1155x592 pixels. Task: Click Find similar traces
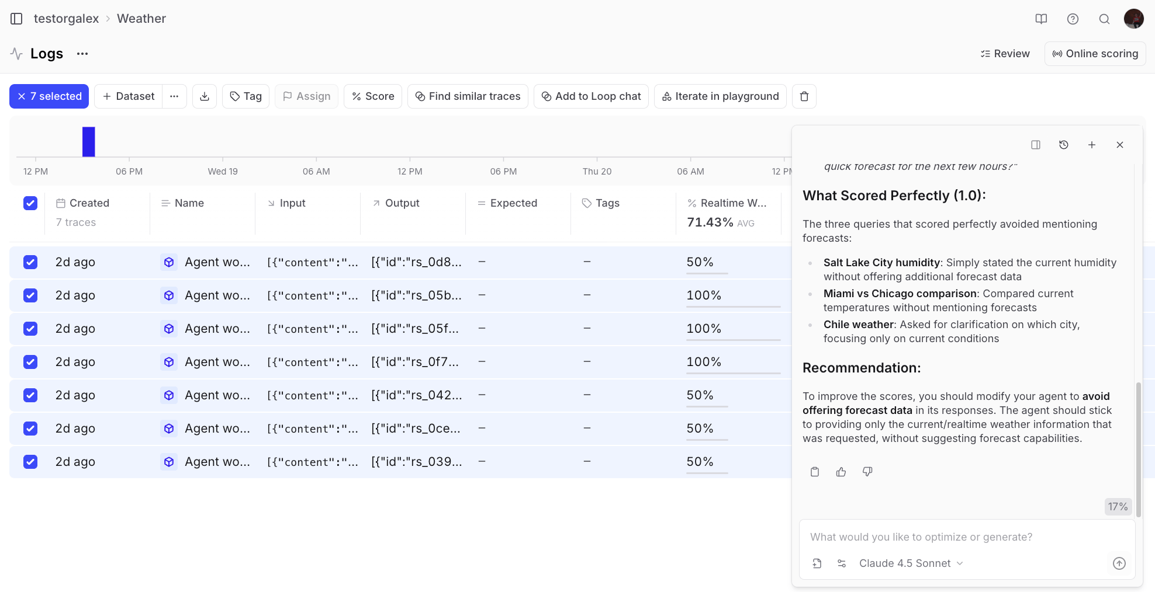(x=468, y=96)
